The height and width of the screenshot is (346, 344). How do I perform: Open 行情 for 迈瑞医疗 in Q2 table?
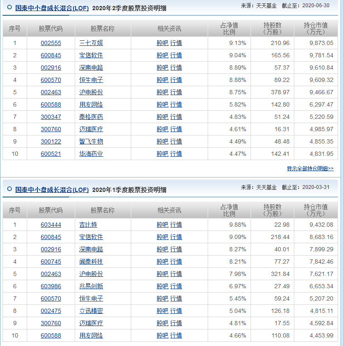coord(176,129)
